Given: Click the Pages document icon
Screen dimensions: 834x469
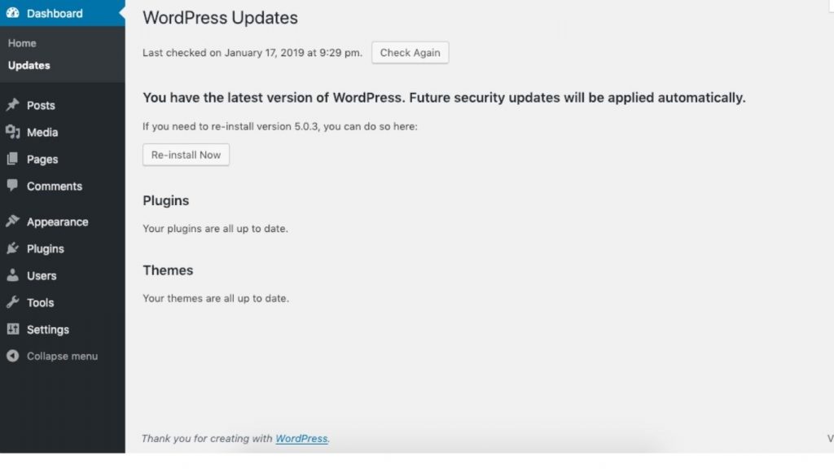Looking at the screenshot, I should pos(12,160).
